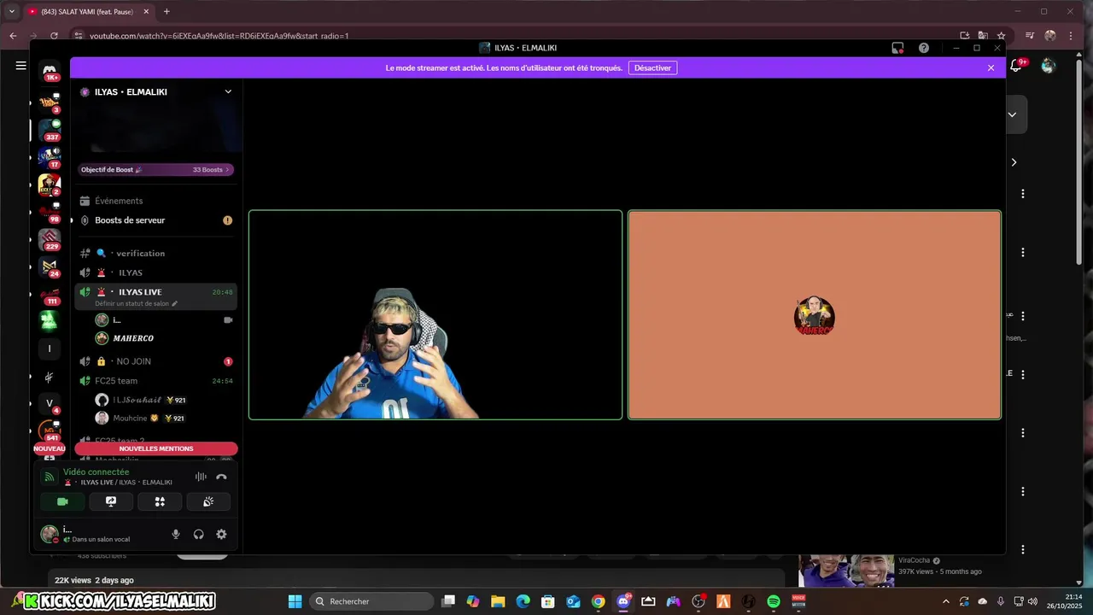Open green glowing server icon
Viewport: 1093px width, 615px height.
50,321
